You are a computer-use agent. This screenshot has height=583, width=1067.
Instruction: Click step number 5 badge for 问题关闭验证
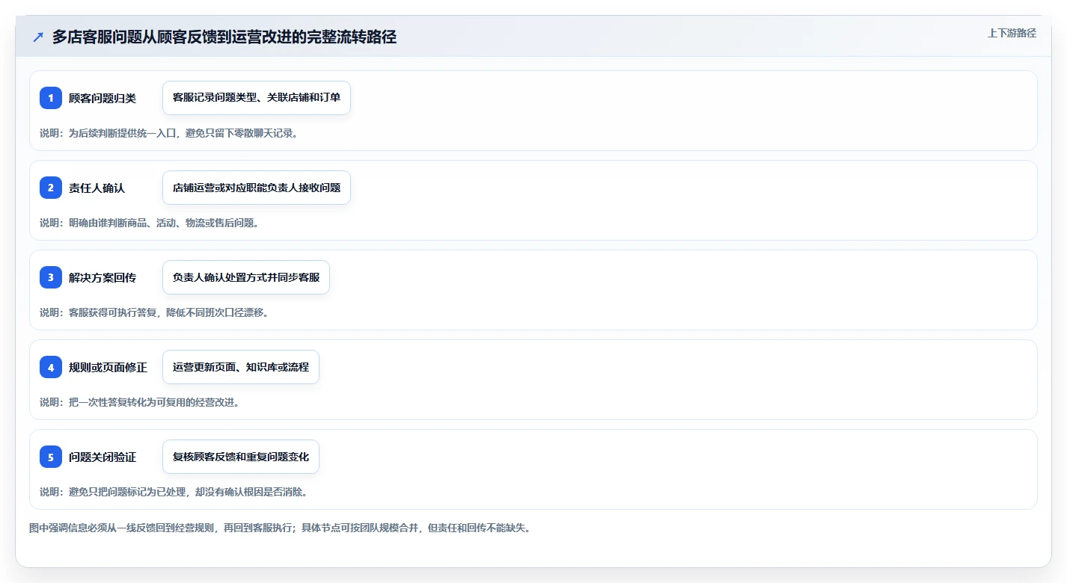click(x=51, y=457)
